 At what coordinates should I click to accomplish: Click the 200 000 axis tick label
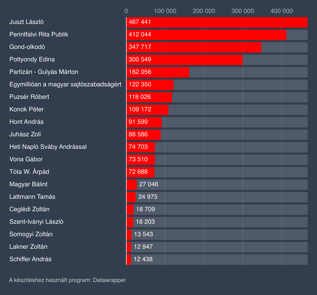click(204, 11)
